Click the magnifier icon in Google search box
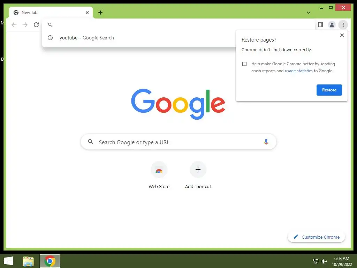The width and height of the screenshot is (357, 268). [90, 142]
